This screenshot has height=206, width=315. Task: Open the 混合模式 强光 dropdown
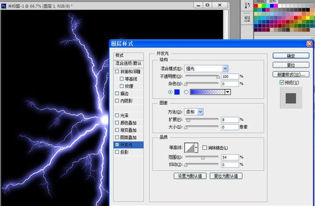pos(206,68)
